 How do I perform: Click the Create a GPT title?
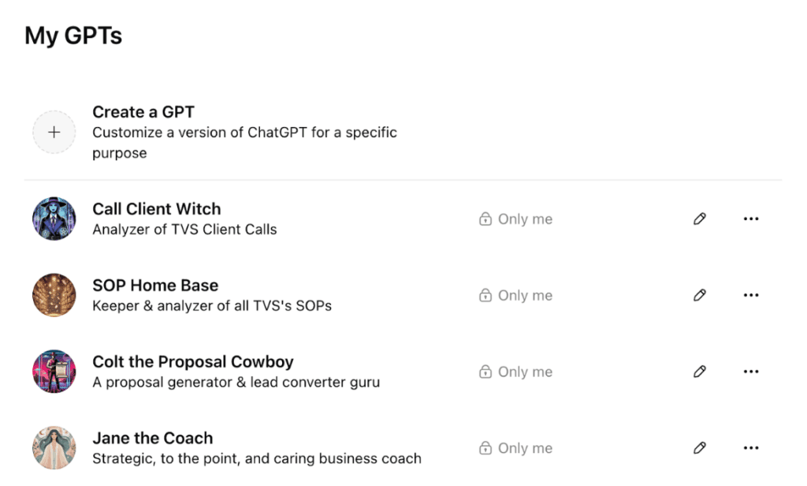(x=143, y=112)
